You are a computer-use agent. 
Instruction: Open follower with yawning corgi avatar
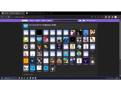(26, 47)
